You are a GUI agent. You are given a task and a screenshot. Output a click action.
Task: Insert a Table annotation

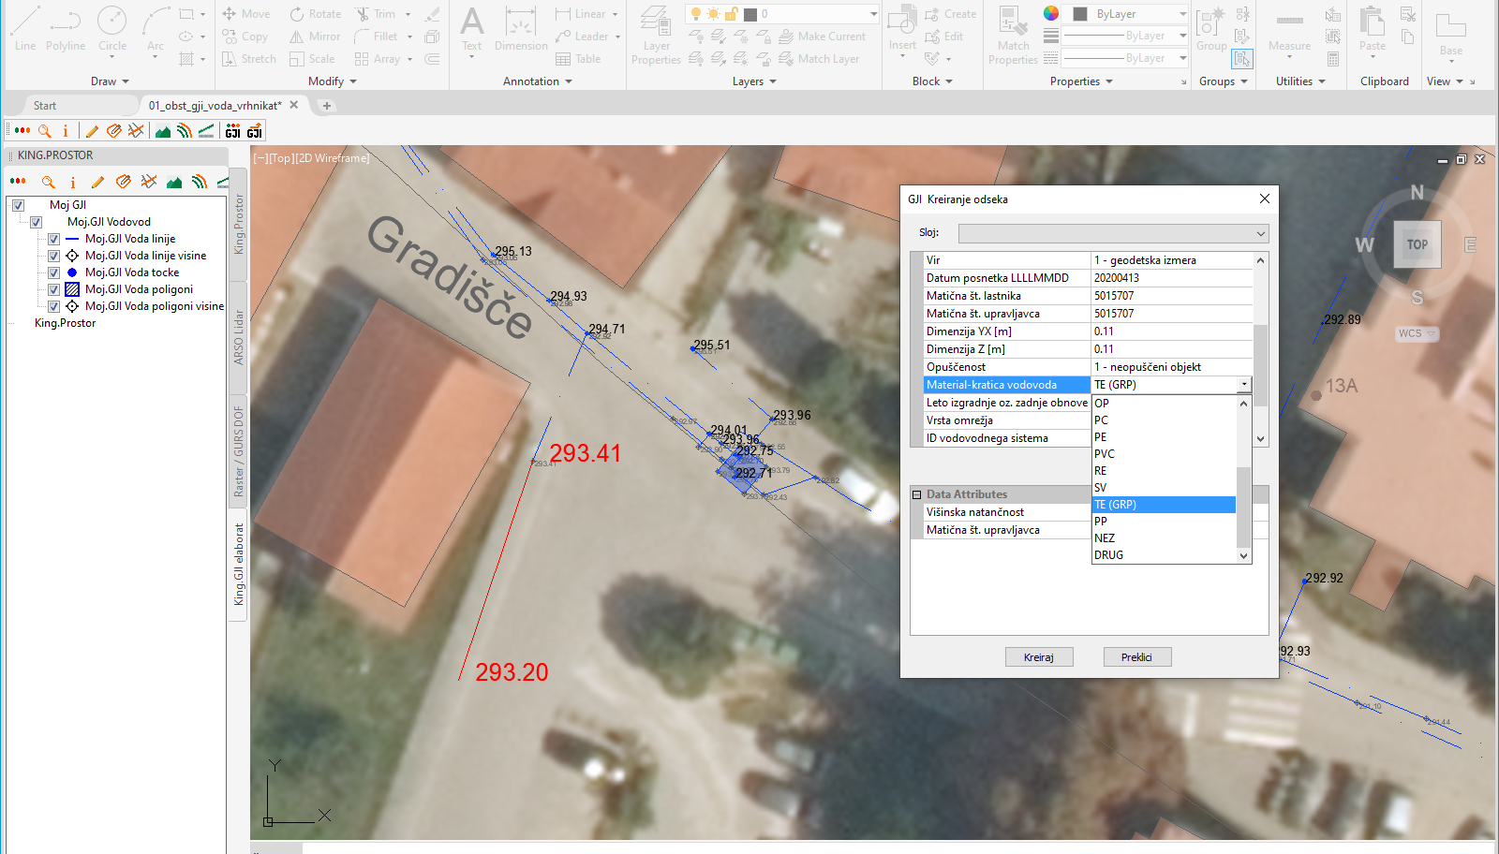pos(578,59)
